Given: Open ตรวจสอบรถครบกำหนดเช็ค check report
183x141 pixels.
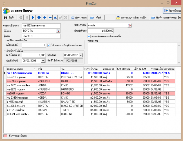Looking at the screenshot, I should [x=132, y=17].
